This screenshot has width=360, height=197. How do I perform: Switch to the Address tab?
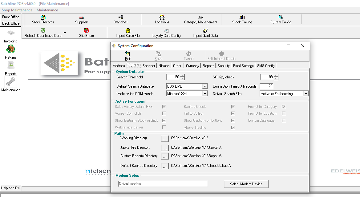point(119,66)
